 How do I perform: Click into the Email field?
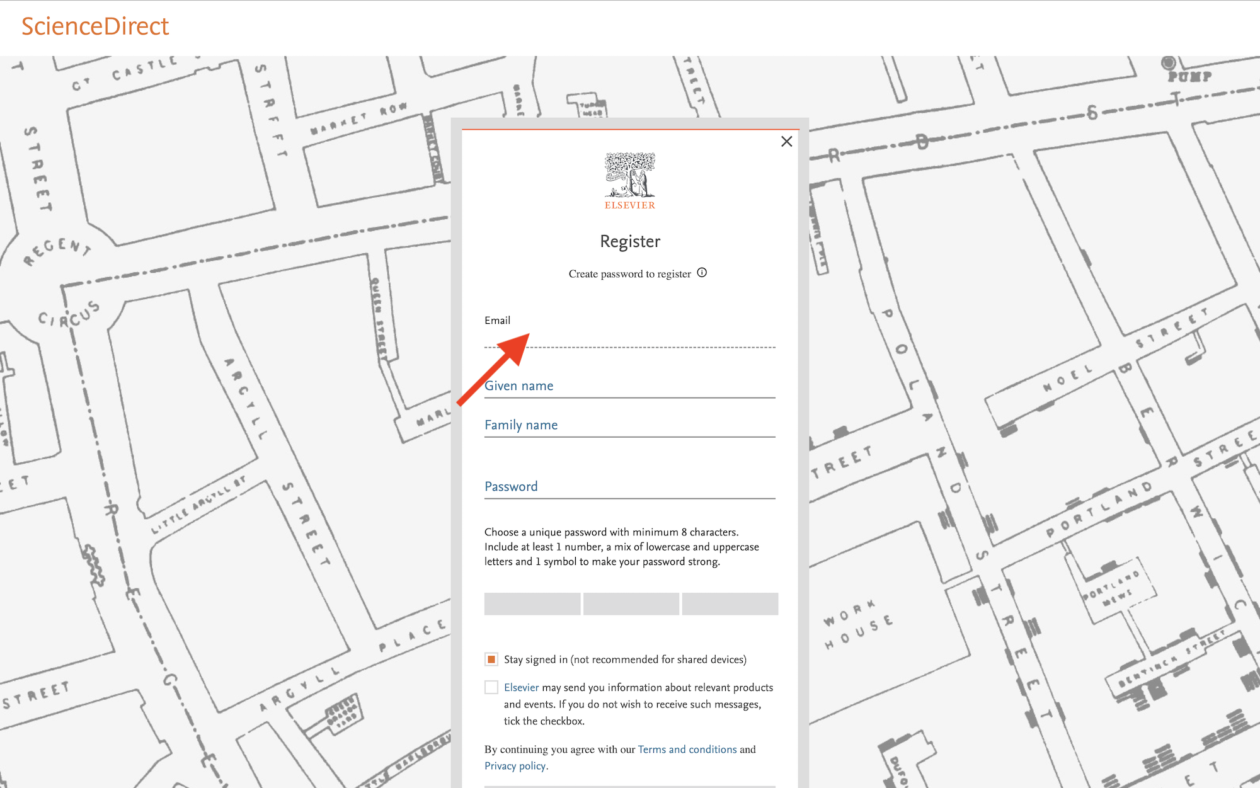(630, 337)
